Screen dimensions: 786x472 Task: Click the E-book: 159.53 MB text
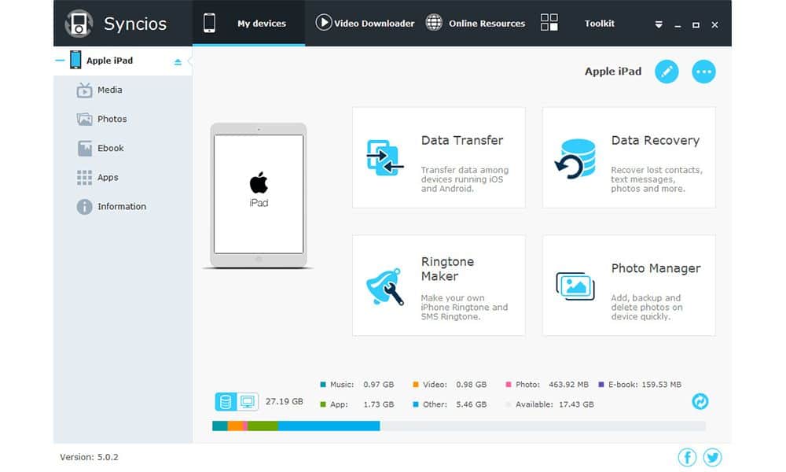pos(645,385)
